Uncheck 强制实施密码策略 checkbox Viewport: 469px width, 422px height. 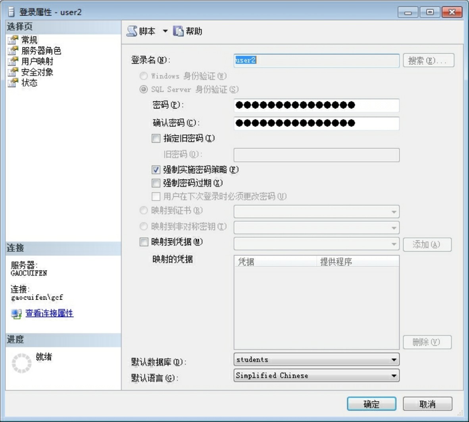[x=156, y=170]
